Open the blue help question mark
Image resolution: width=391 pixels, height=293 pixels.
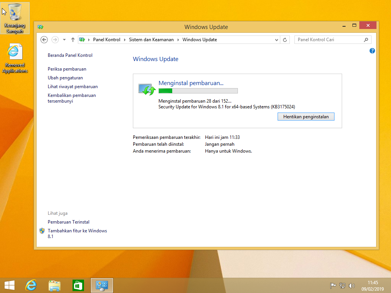tap(372, 51)
